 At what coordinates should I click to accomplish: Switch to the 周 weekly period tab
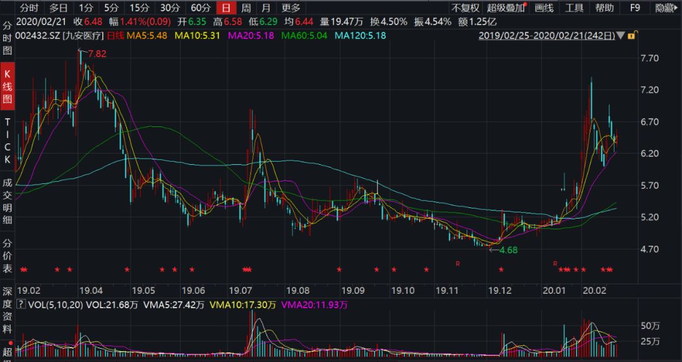[246, 8]
